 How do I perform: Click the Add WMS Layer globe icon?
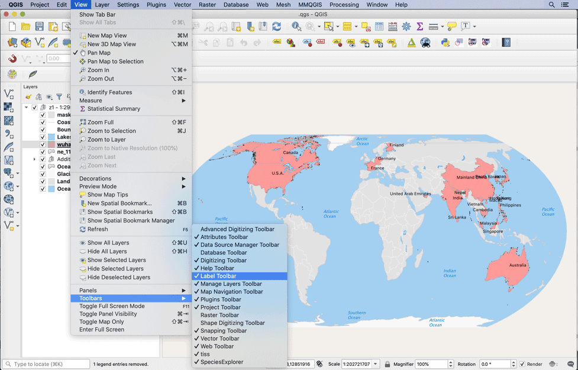[x=8, y=199]
